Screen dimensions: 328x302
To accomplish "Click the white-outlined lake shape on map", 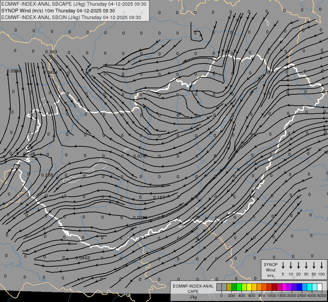I will click(85, 171).
